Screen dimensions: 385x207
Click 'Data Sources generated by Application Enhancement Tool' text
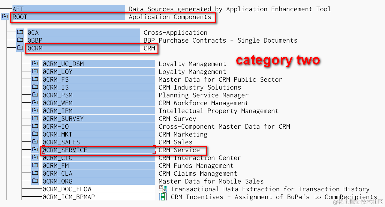point(230,9)
